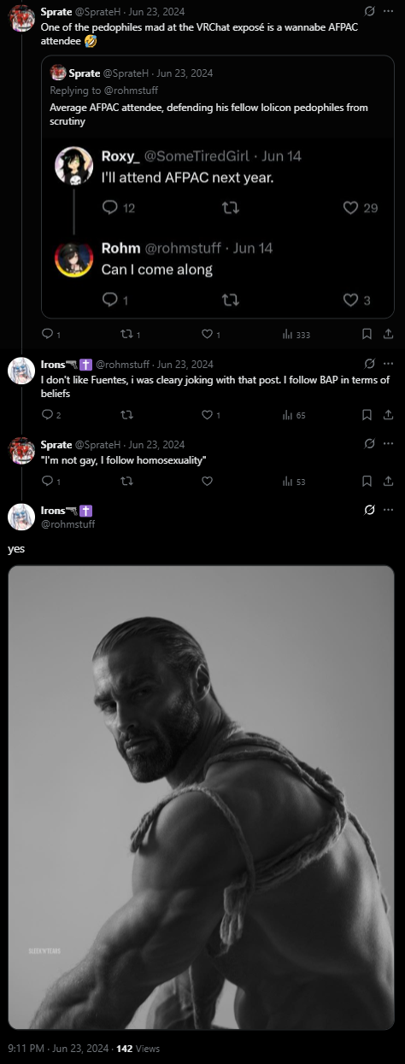Expand three-dot menu on Irons' BAP reply
This screenshot has height=1064, width=405.
(389, 363)
